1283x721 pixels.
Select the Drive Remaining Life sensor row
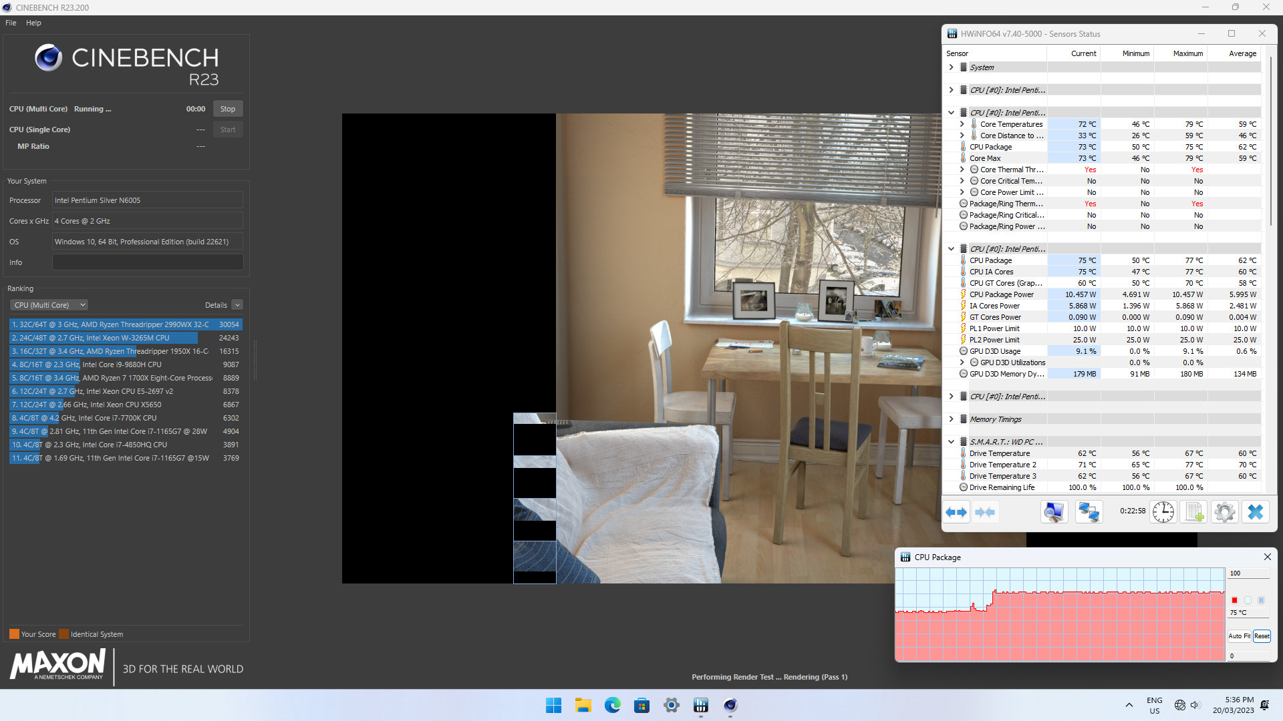[x=1102, y=487]
